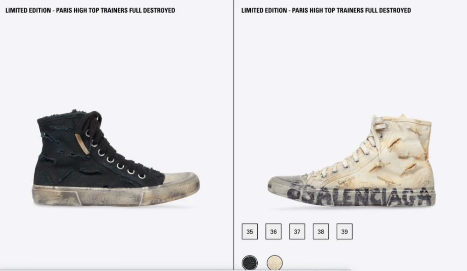Viewport: 467px width, 271px height.
Task: Select size 39 option
Action: (x=345, y=231)
